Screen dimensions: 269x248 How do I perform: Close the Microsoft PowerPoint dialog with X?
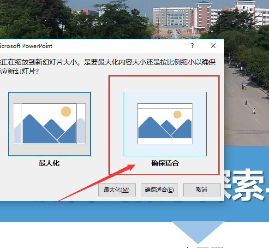click(x=213, y=46)
